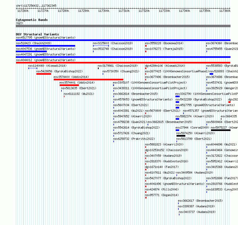
Task: Select esv3574400 (Uddin2014) label
Action: pyautogui.click(x=71, y=77)
